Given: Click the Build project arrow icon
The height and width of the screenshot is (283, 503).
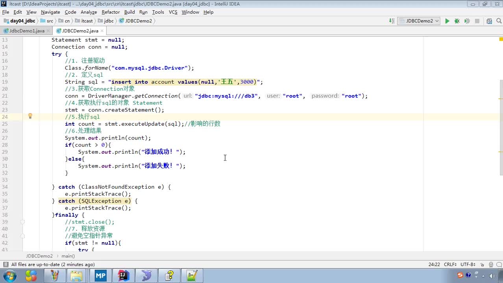Looking at the screenshot, I should pos(392,21).
